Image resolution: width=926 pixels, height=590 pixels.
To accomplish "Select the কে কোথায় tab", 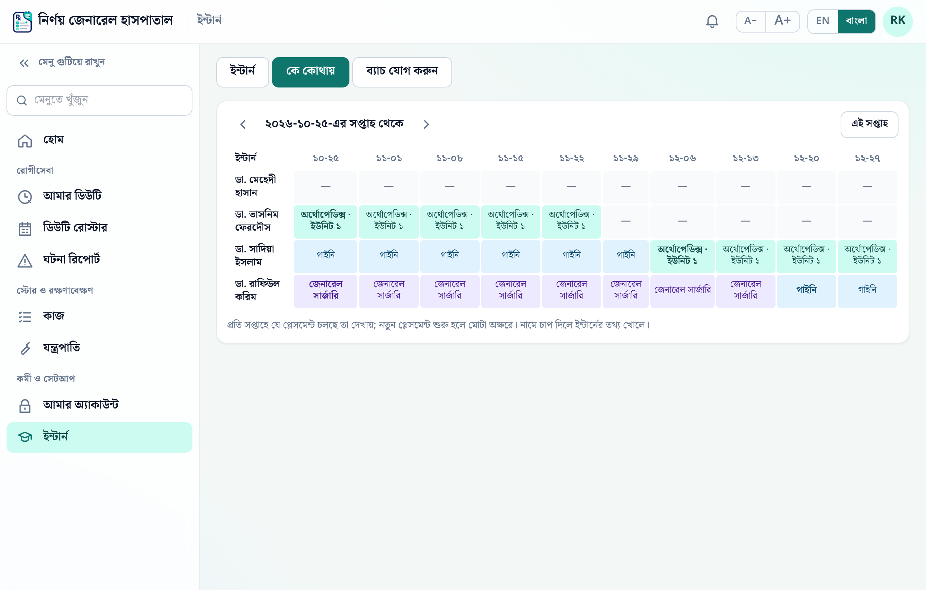I will point(310,72).
